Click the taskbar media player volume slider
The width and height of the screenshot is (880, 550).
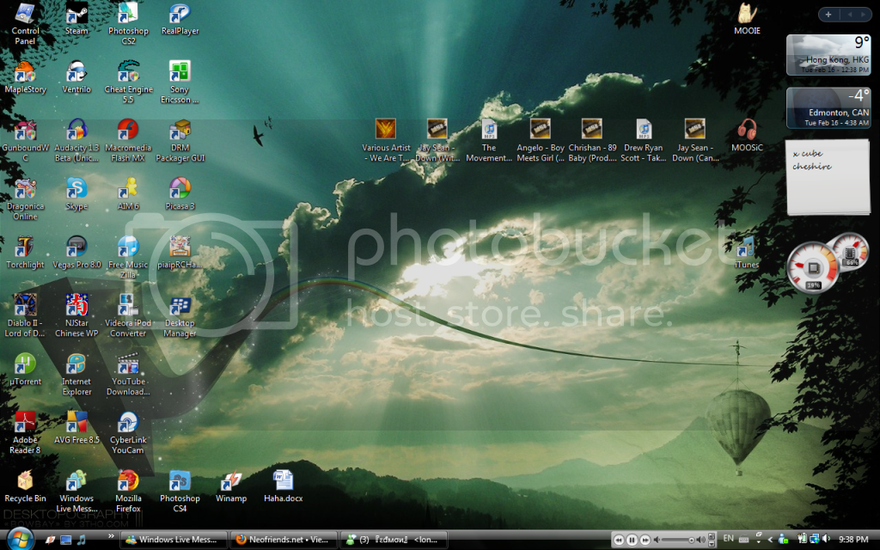[x=677, y=540]
